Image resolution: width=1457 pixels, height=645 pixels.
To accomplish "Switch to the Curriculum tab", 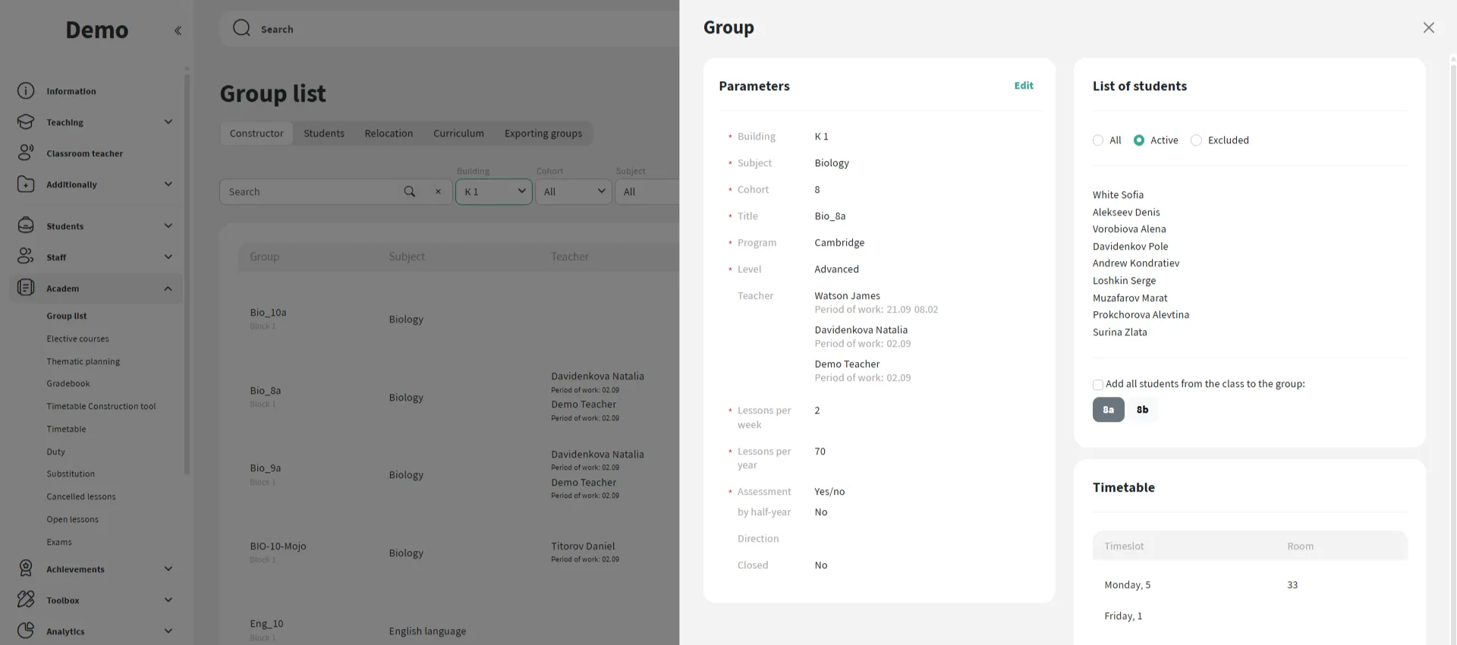I will (458, 134).
